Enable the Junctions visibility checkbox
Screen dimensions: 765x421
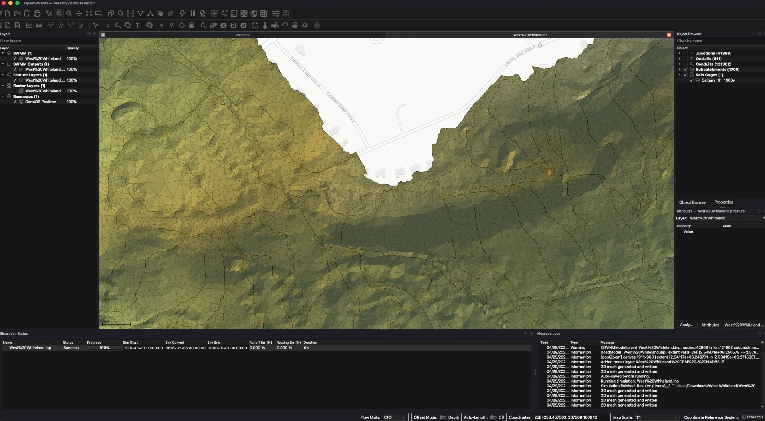(685, 53)
